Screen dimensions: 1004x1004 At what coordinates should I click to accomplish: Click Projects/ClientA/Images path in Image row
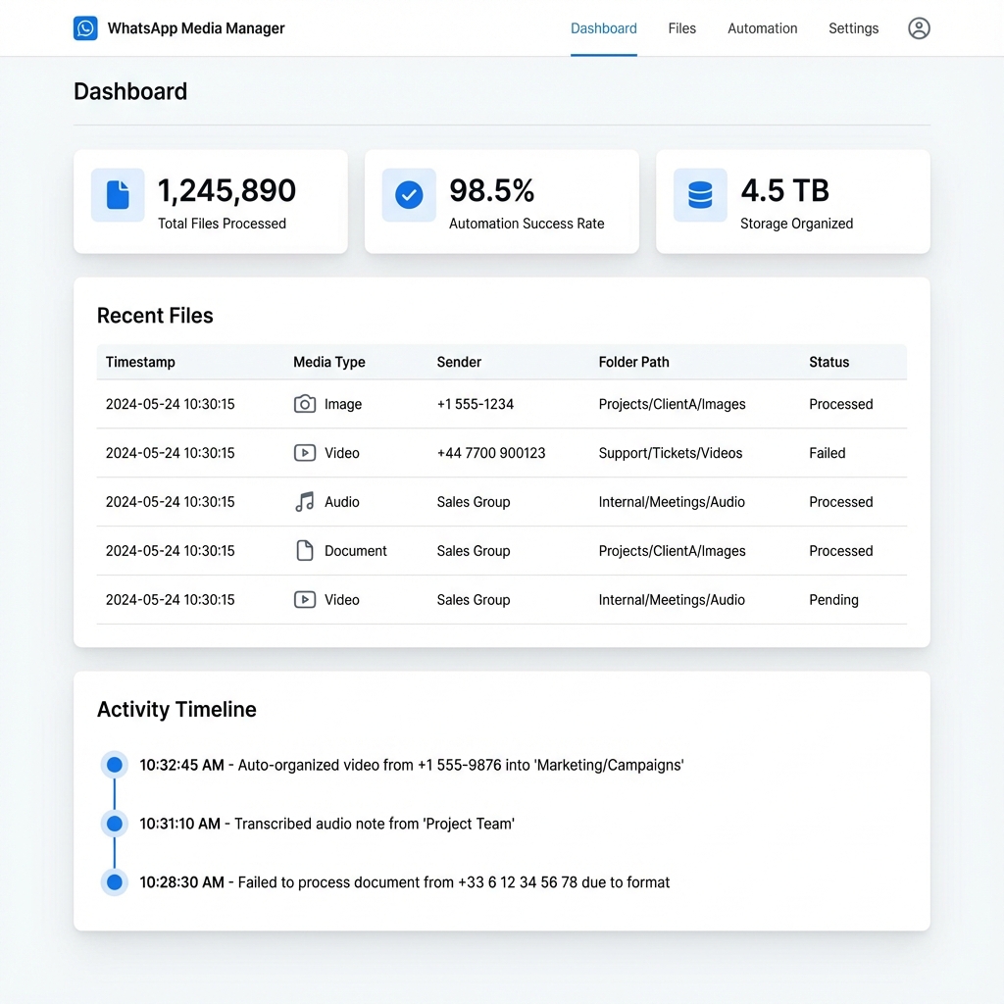coord(673,404)
